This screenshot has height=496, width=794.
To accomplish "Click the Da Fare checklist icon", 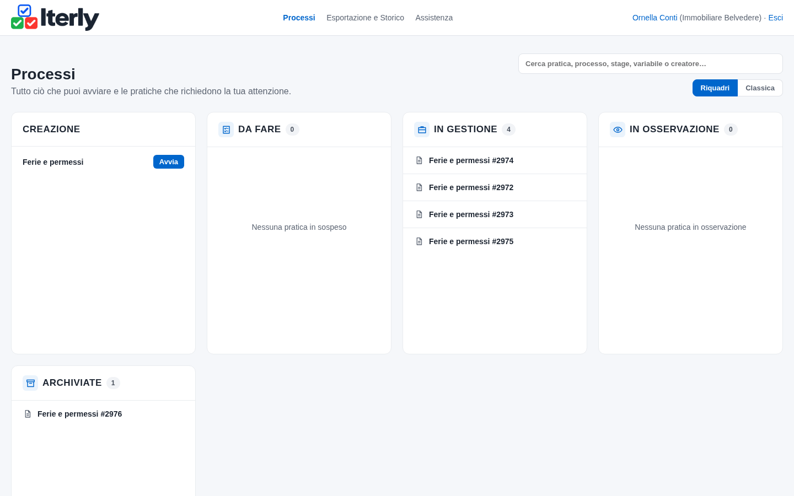I will point(226,130).
